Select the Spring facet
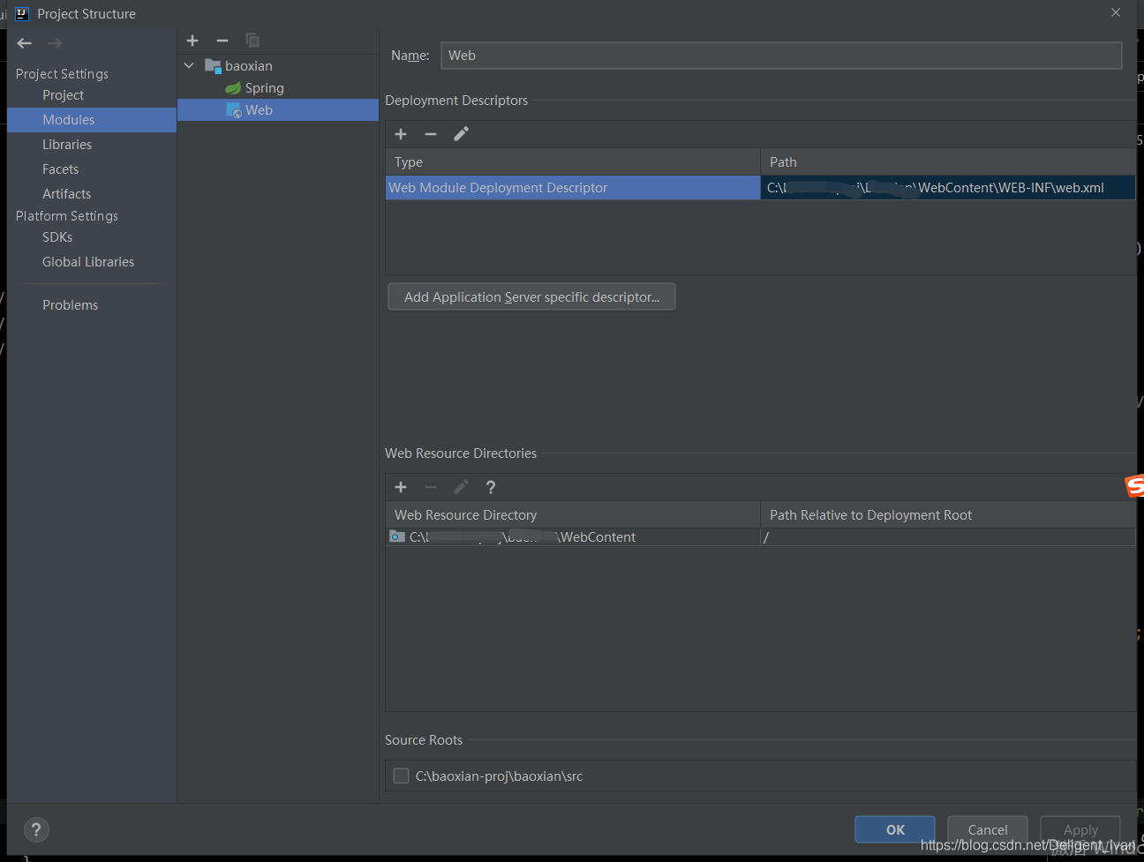Screen dimensions: 1144x862 [264, 88]
